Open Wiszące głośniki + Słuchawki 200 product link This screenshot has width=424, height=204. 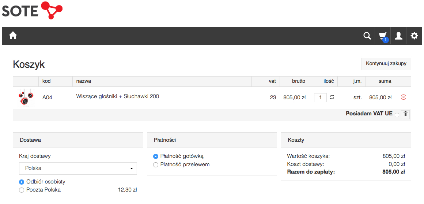tap(118, 96)
